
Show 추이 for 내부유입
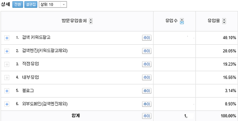click(147, 77)
